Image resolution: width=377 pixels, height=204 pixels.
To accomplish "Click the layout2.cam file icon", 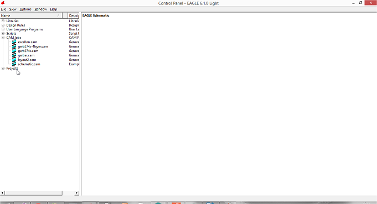I will (x=14, y=60).
